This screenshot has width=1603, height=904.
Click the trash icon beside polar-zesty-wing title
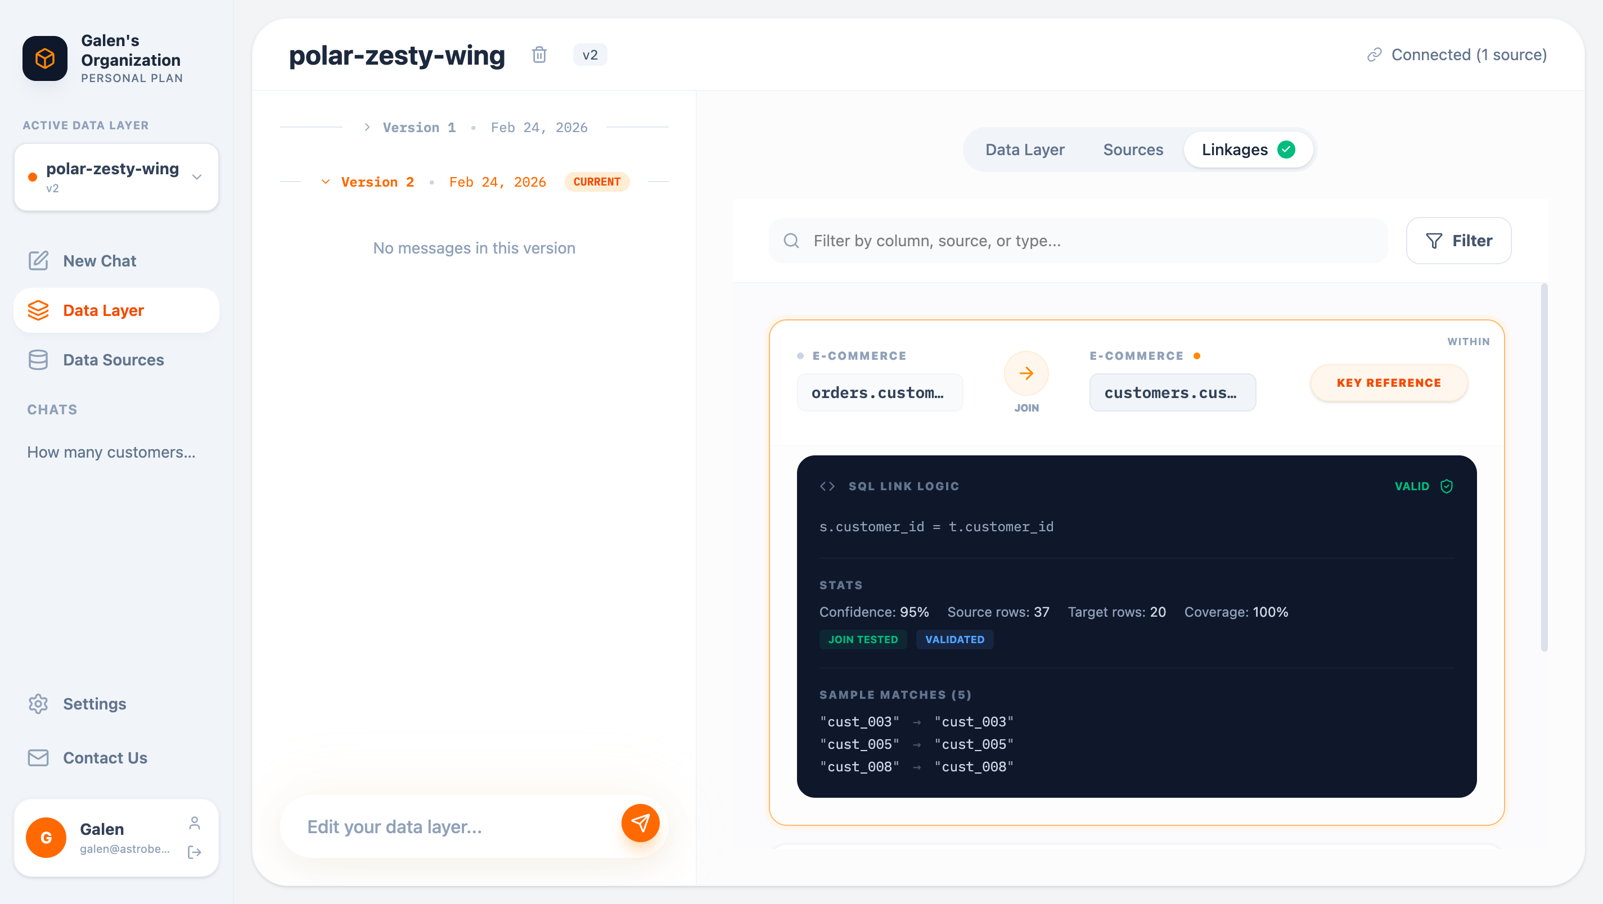(x=539, y=55)
